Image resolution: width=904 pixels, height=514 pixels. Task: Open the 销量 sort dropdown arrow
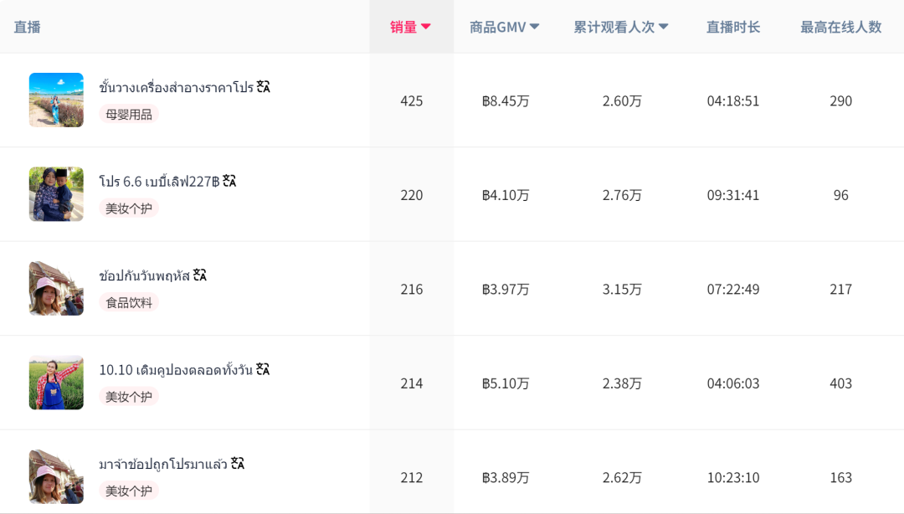coord(427,26)
